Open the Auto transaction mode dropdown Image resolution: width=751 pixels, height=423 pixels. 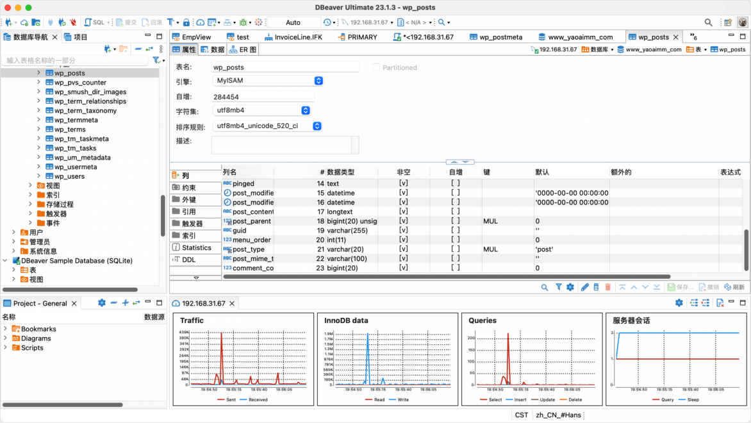(293, 22)
